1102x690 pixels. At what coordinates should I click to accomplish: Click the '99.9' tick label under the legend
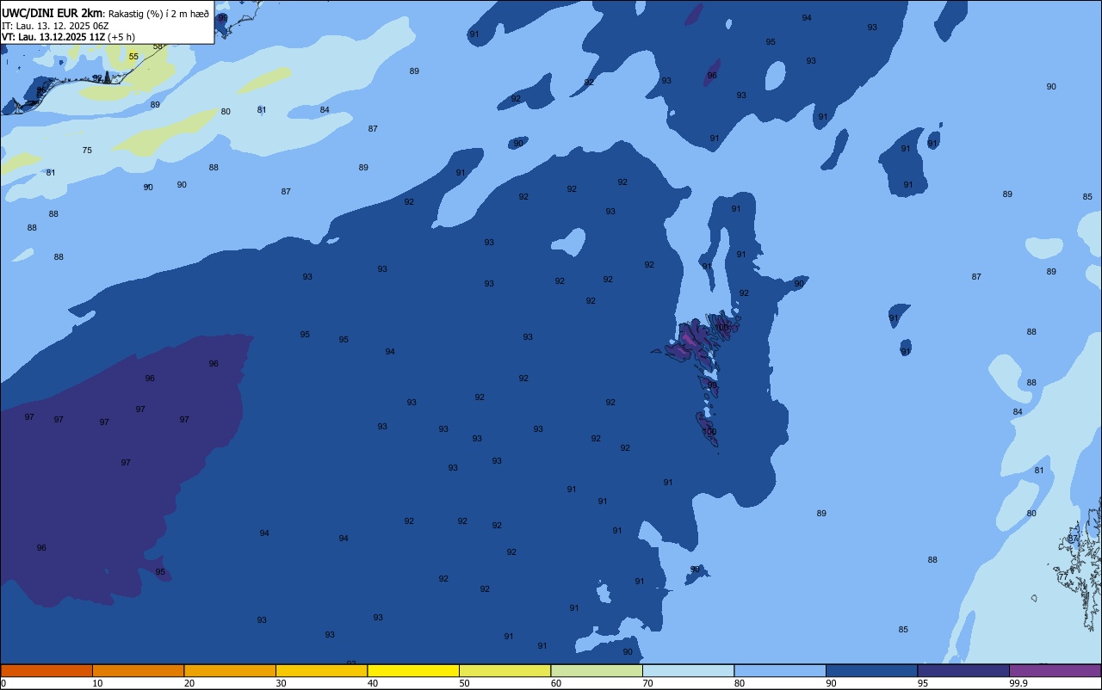pyautogui.click(x=1018, y=683)
